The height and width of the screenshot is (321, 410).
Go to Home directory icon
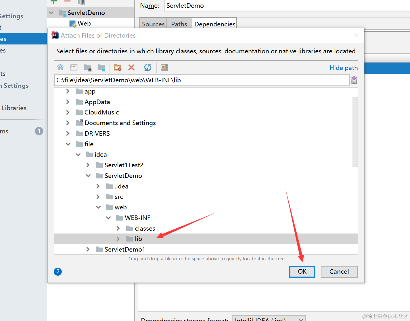60,67
